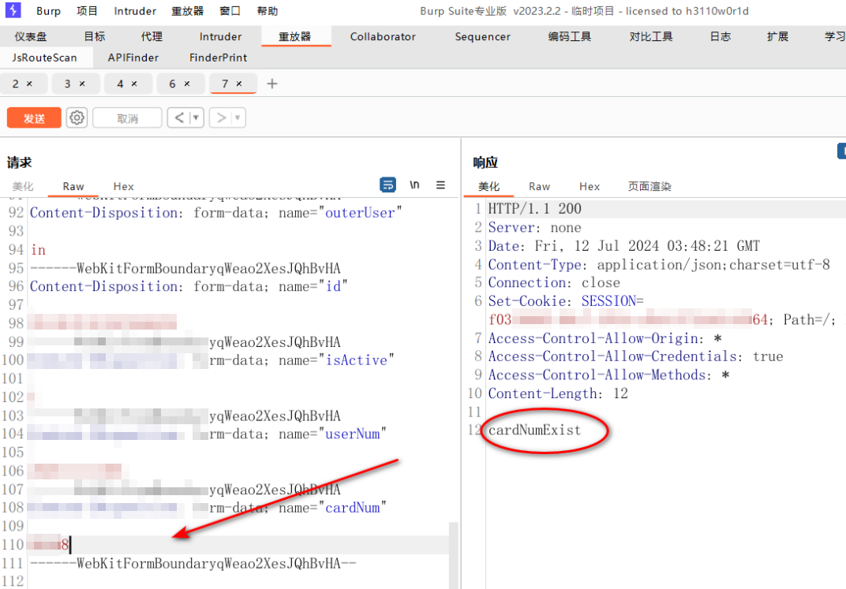Viewport: 846px width, 589px height.
Task: Open Repeater settings gear icon
Action: pos(77,117)
